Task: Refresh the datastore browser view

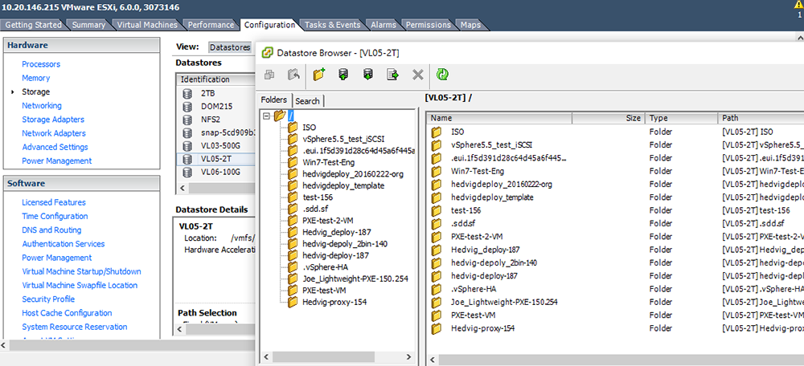Action: point(442,75)
